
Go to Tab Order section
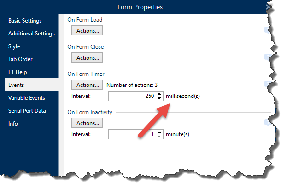pos(20,59)
